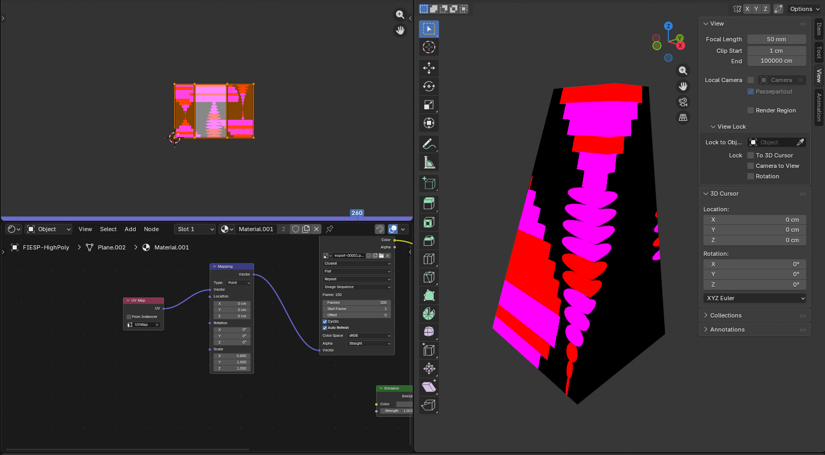Expand the Collections panel
825x455 pixels.
[x=725, y=315]
